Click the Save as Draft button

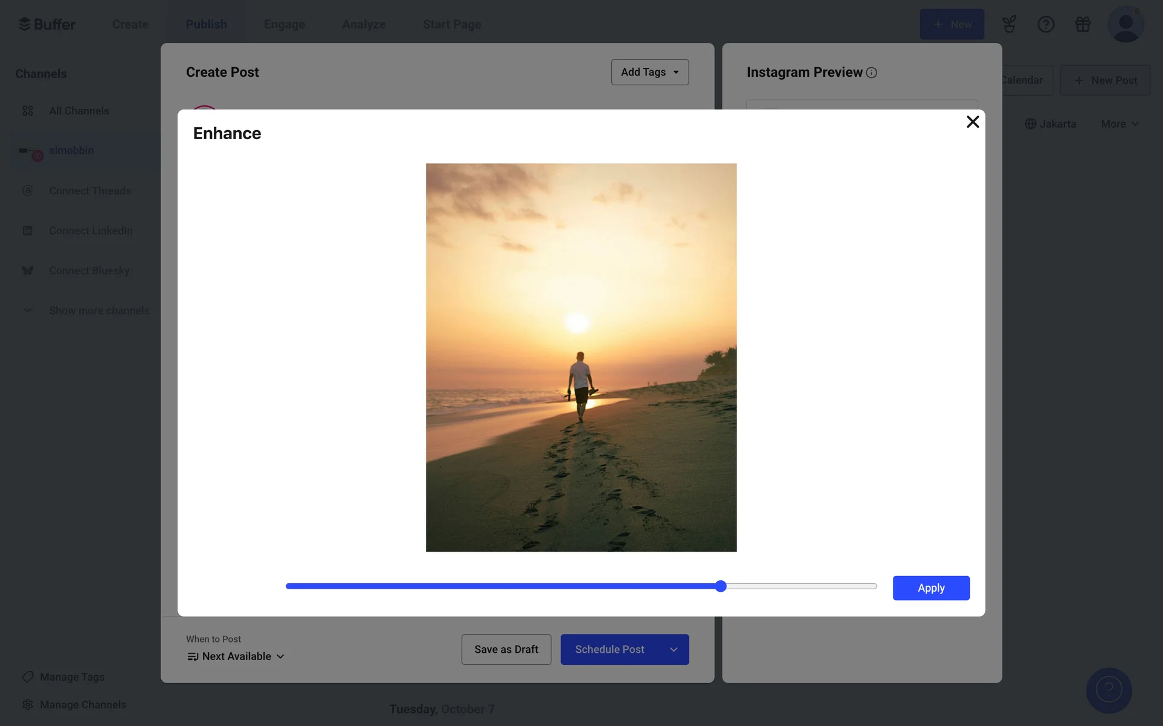pyautogui.click(x=506, y=649)
